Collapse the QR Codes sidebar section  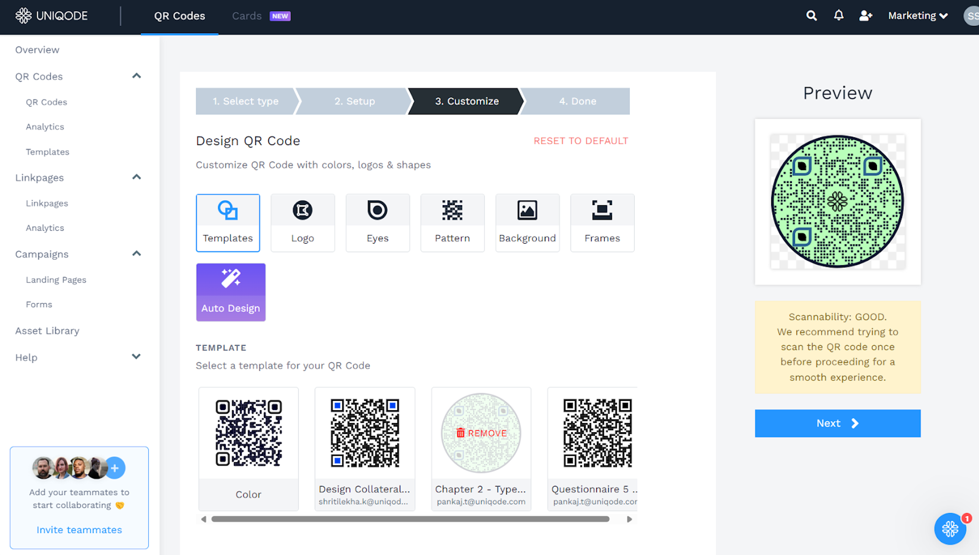pos(136,76)
